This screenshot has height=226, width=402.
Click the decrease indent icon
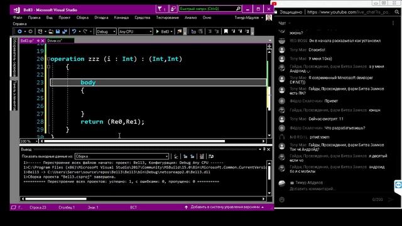pos(210,31)
